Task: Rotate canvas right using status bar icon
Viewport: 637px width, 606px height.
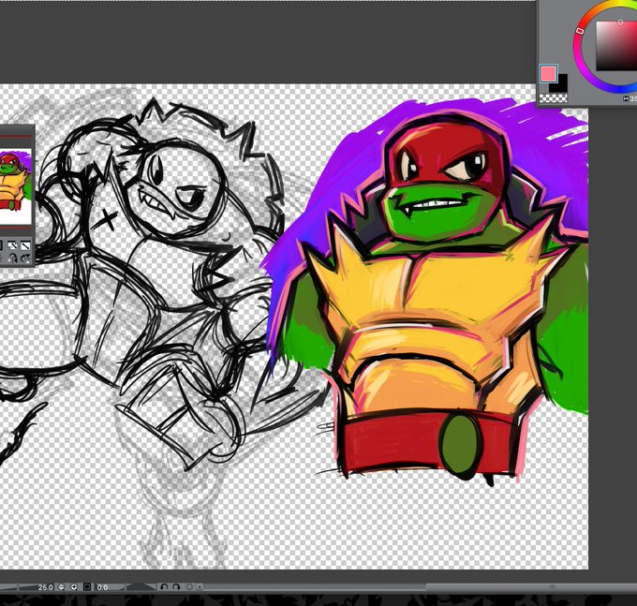Action: coord(176,587)
